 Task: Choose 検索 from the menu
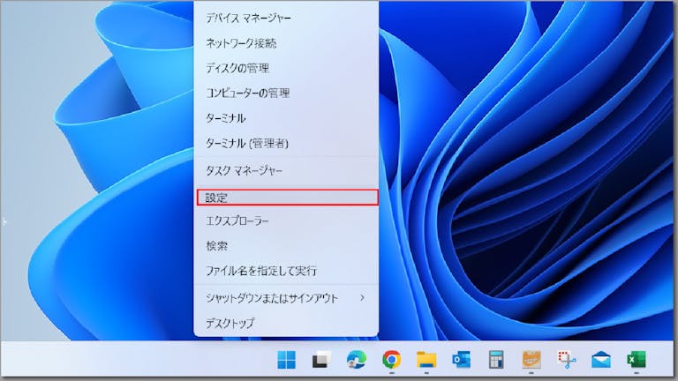[x=286, y=246]
